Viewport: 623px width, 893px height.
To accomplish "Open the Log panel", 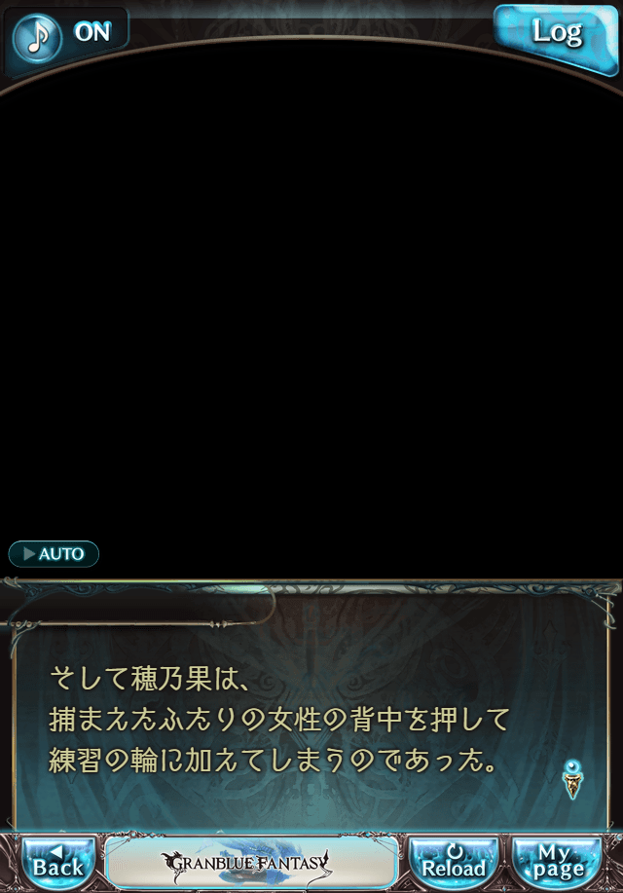I will coord(557,38).
